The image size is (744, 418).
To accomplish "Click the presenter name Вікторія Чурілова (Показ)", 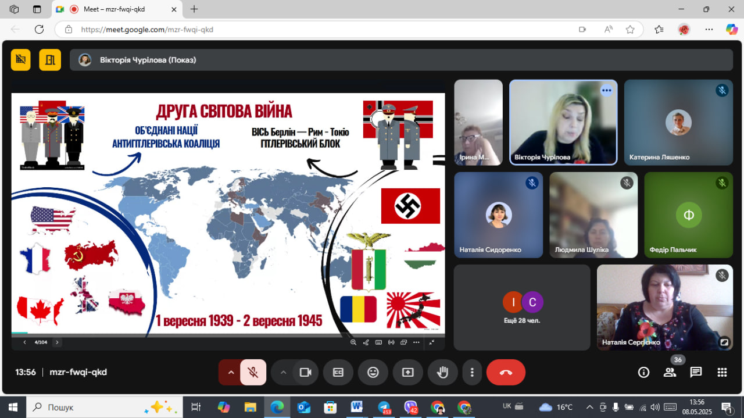I will (x=148, y=60).
